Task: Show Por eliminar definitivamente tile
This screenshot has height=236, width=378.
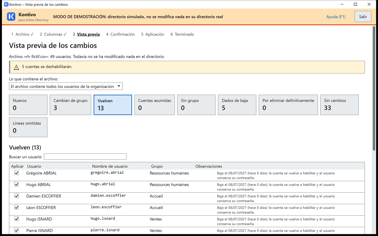Action: pos(288,105)
